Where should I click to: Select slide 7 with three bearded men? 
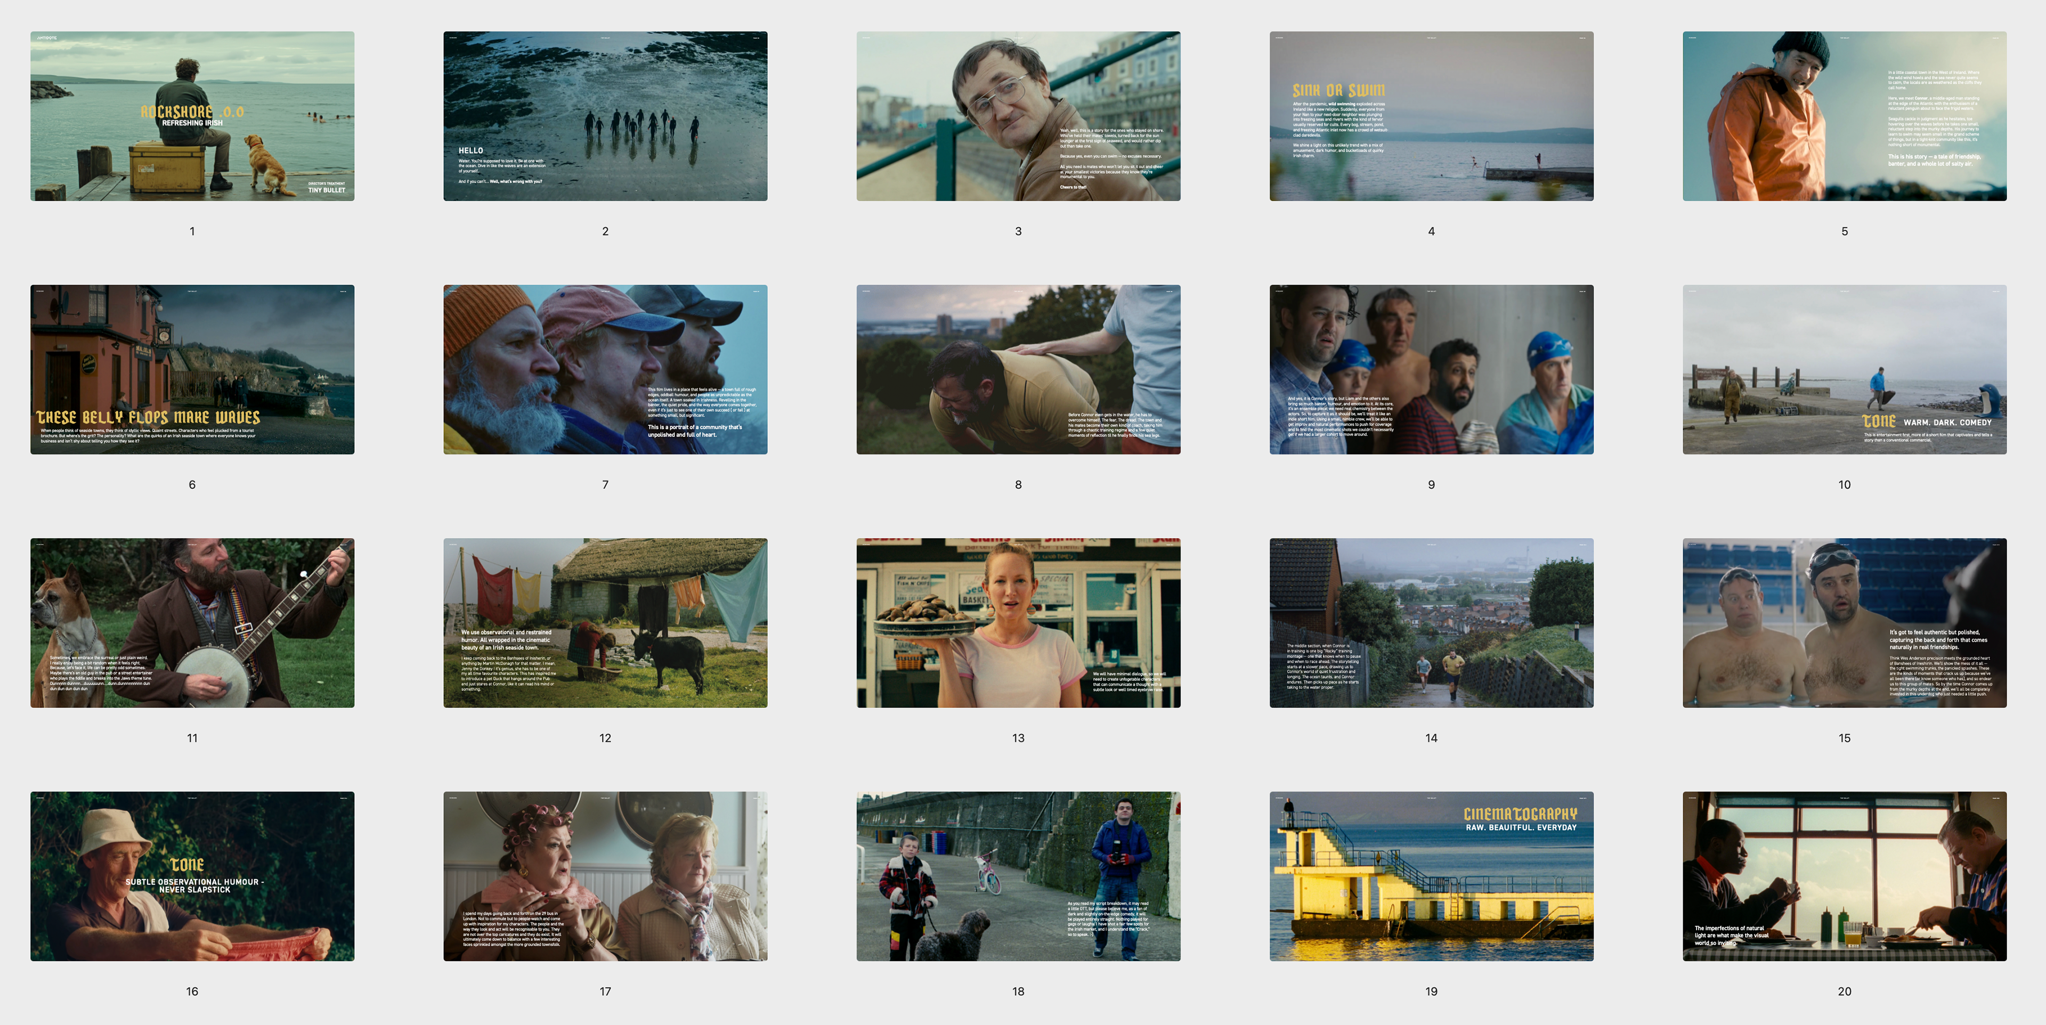[x=605, y=369]
